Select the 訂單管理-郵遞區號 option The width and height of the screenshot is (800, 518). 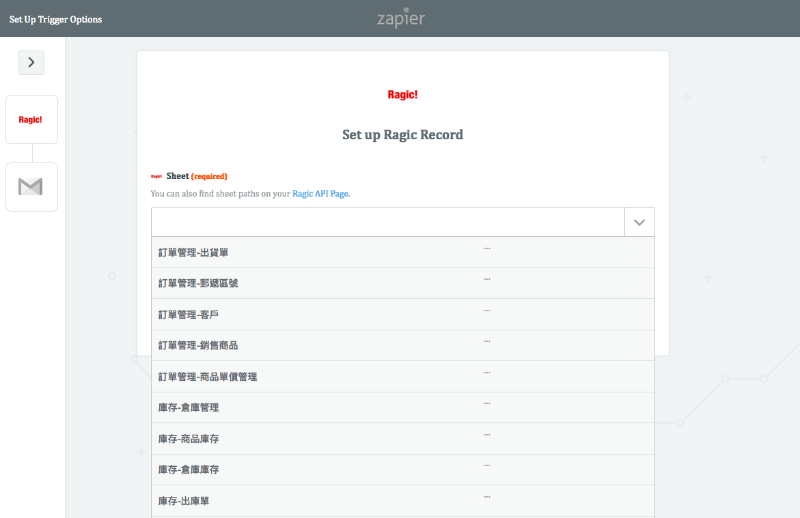(x=403, y=283)
